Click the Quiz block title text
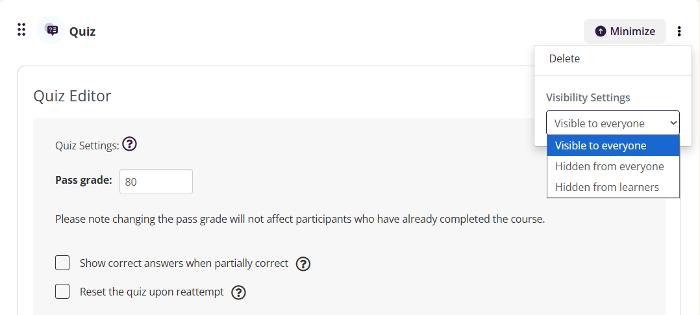700x315 pixels. pos(82,31)
